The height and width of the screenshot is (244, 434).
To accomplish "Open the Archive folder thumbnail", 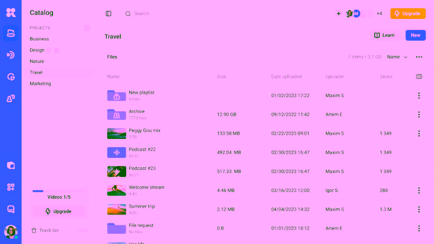I will 117,114.
